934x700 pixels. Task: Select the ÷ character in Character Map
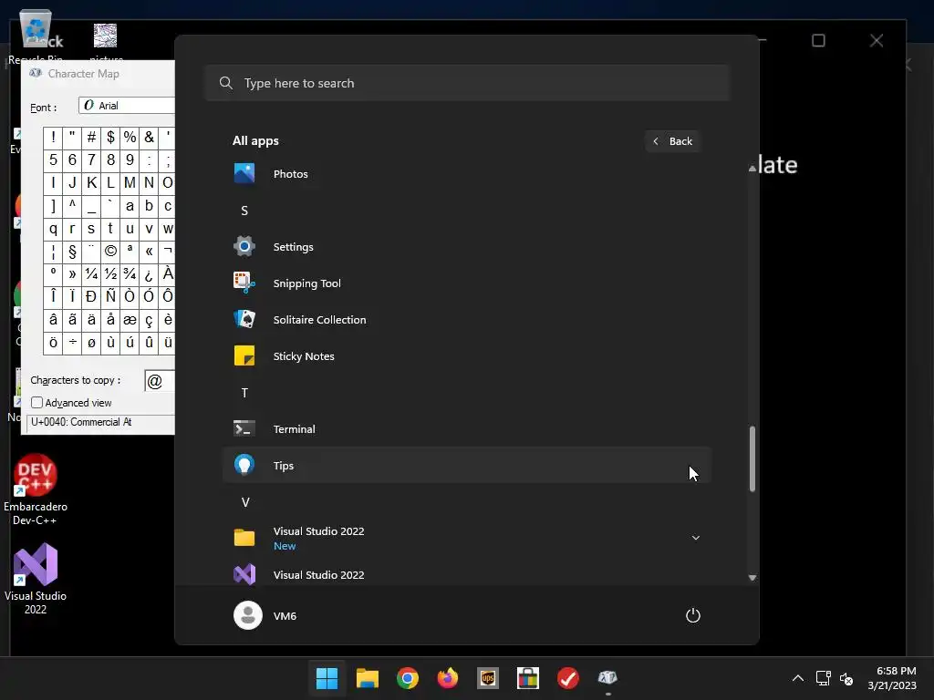pos(72,343)
